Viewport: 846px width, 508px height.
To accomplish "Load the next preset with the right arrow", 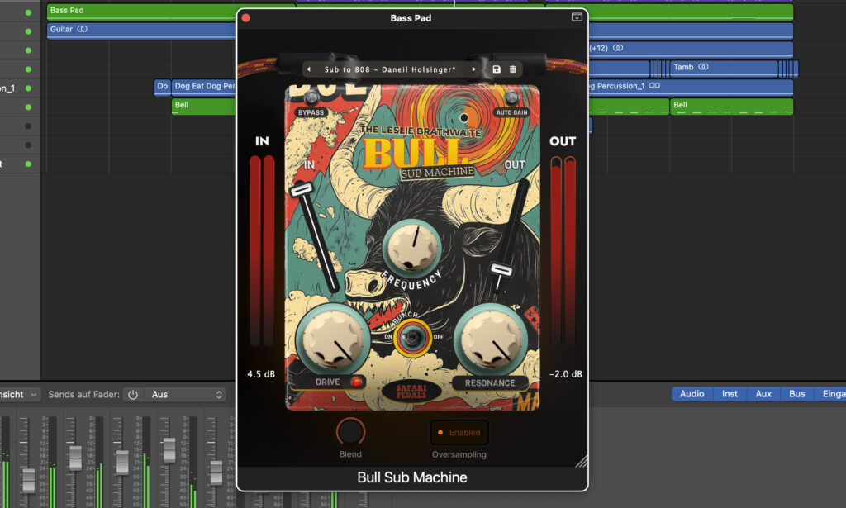I will (473, 69).
